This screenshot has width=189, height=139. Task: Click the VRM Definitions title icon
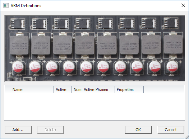point(6,5)
